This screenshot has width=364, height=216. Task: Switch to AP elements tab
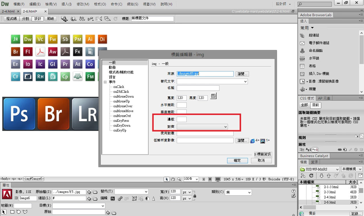click(x=324, y=98)
